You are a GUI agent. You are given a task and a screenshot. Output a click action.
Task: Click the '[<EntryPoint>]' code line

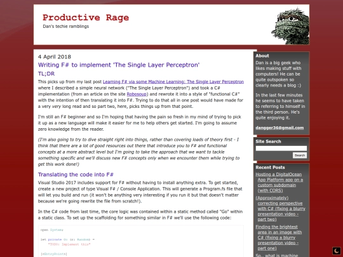(54, 254)
